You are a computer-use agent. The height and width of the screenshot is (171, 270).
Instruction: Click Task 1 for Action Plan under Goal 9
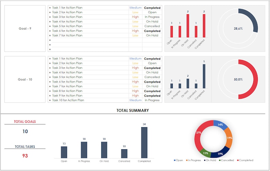67,8
